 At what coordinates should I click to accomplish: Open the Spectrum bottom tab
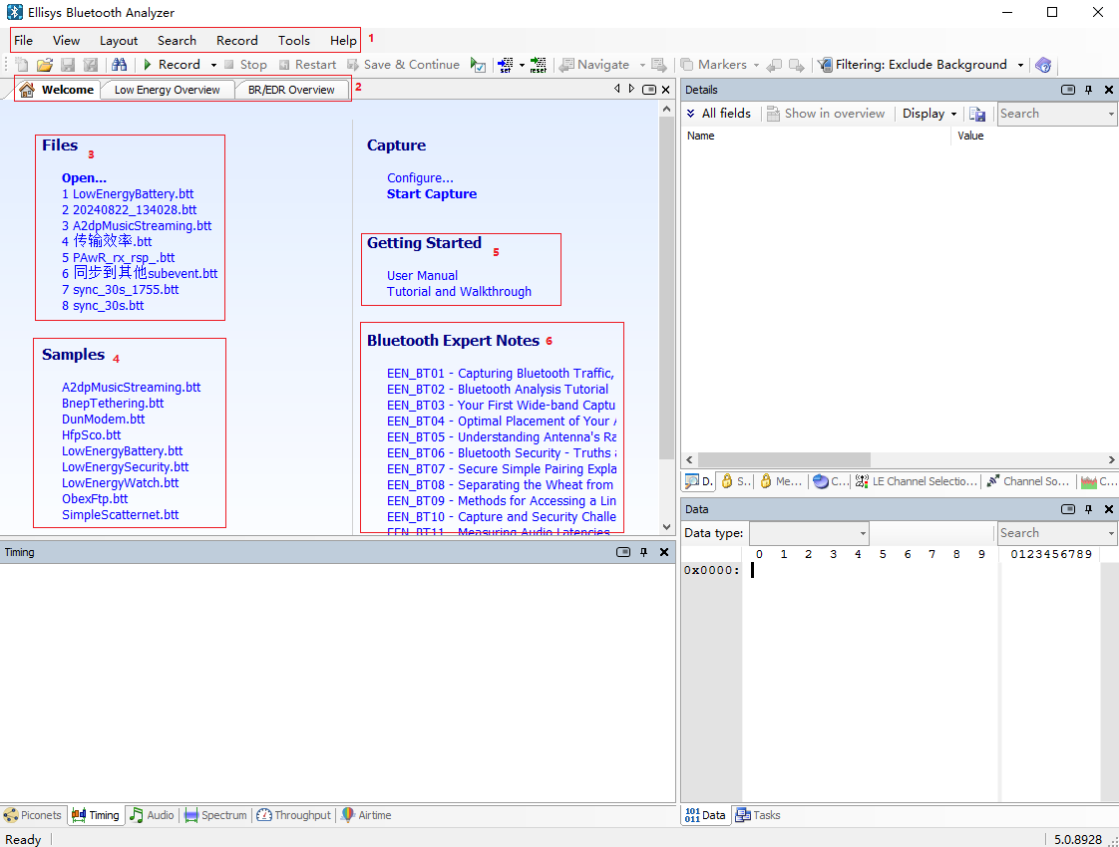[x=215, y=815]
